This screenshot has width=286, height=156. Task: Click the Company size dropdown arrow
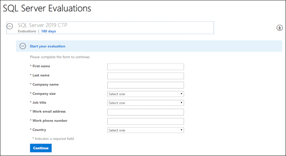coord(181,94)
